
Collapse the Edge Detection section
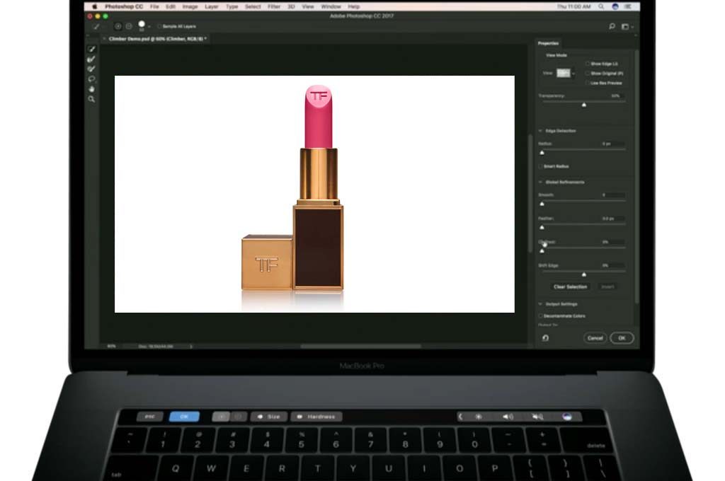coord(540,131)
